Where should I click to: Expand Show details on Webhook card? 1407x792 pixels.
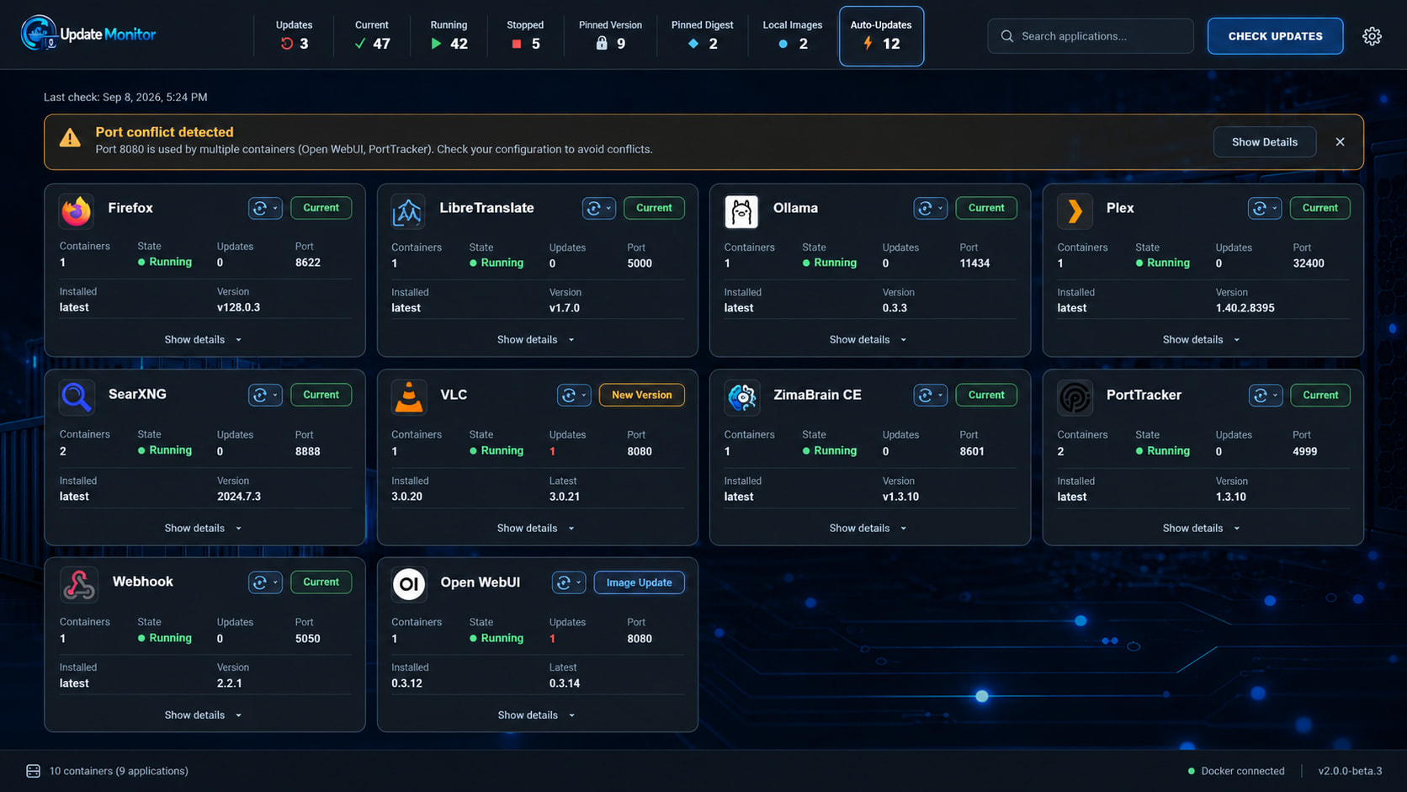click(x=204, y=715)
